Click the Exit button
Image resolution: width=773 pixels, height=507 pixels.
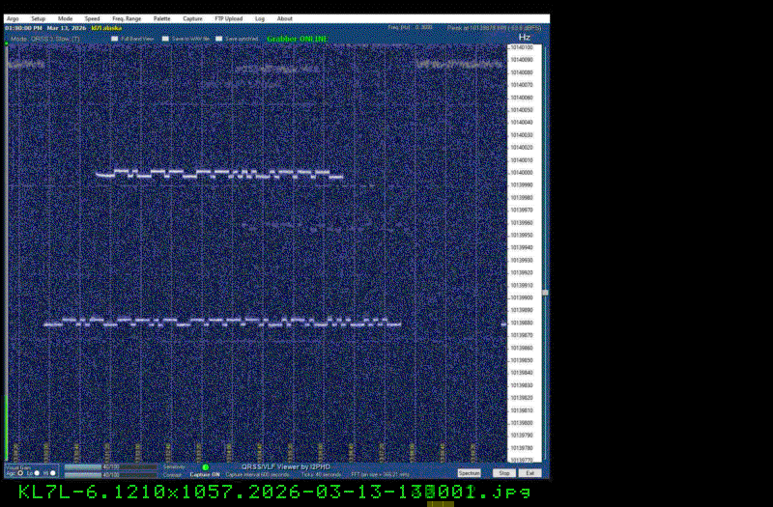(x=530, y=473)
